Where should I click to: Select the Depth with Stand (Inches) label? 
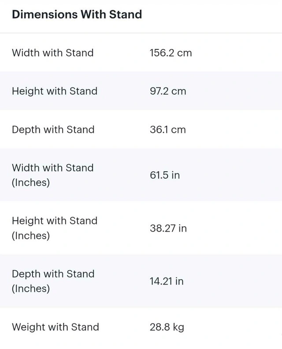coord(53,281)
